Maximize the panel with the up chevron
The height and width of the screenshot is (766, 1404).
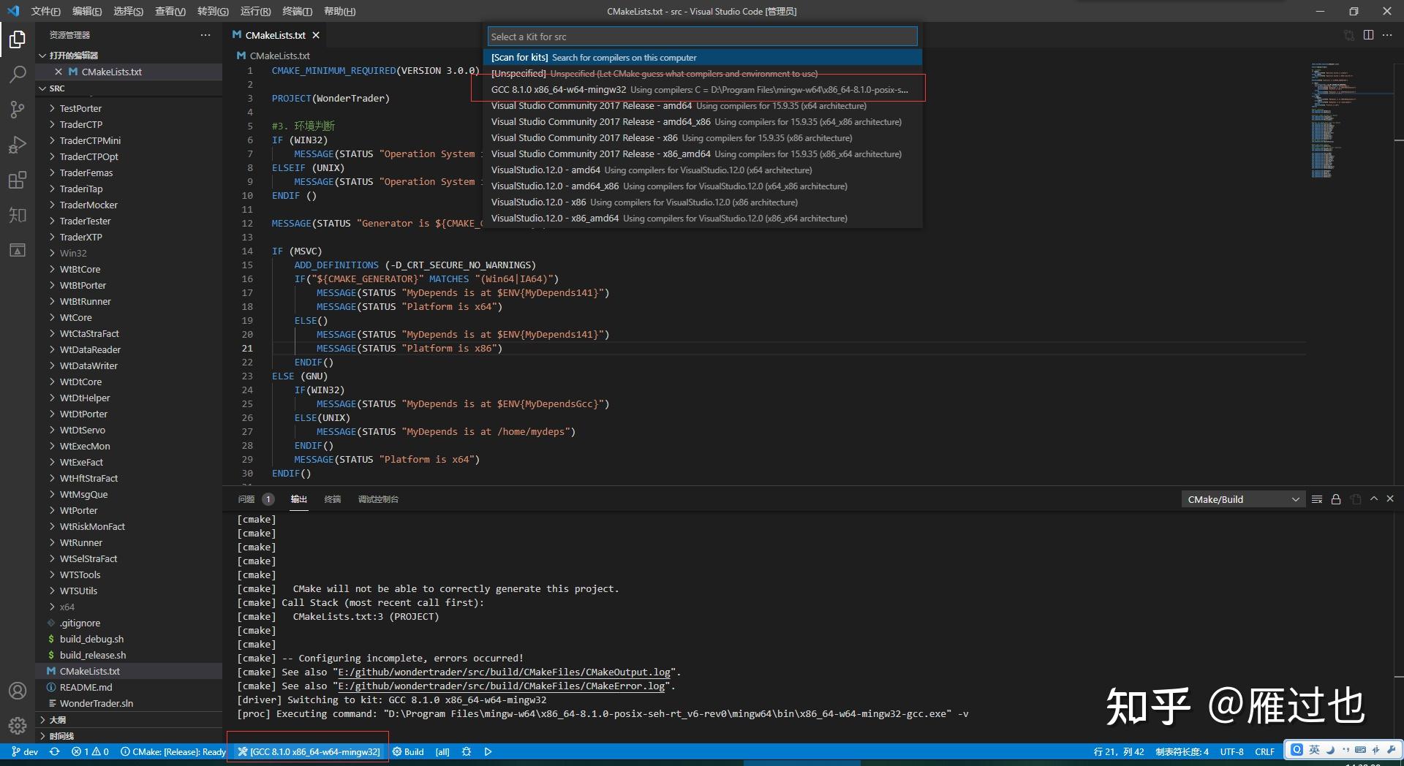click(x=1374, y=498)
